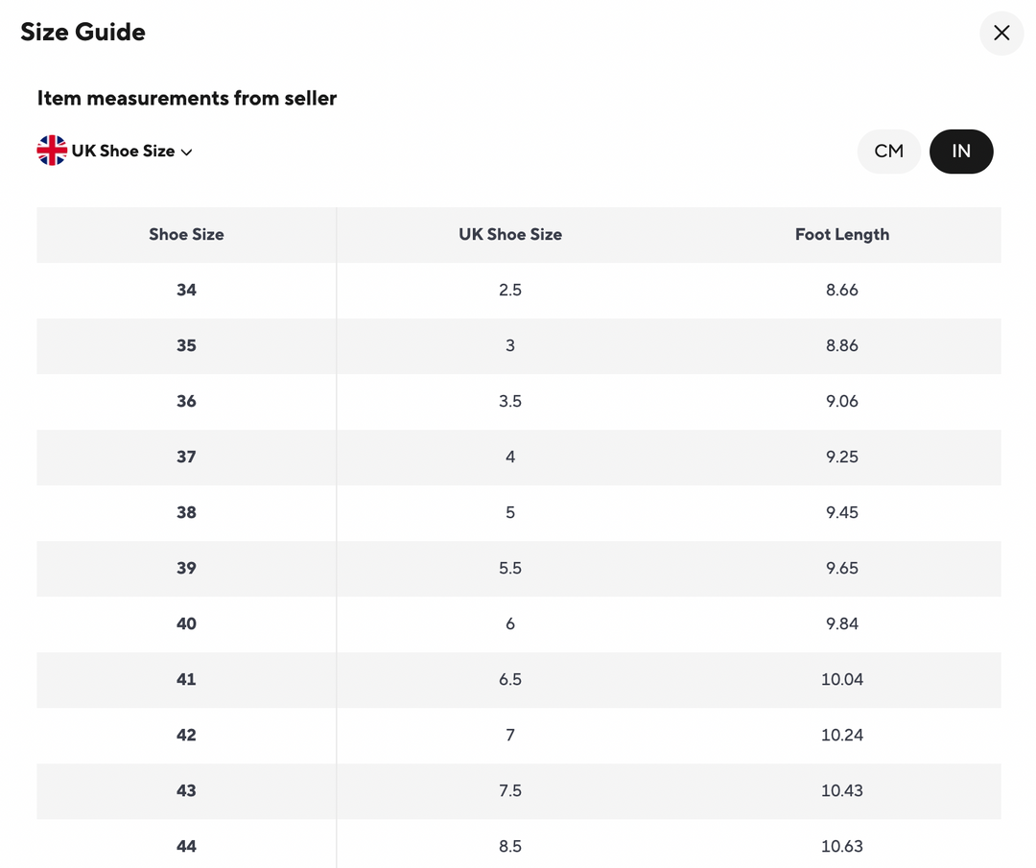1036x868 pixels.
Task: Switch measurements to CM
Action: 888,151
